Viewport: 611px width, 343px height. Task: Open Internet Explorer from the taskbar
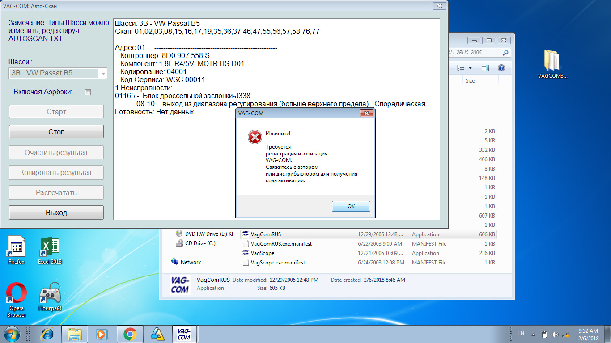(x=47, y=334)
